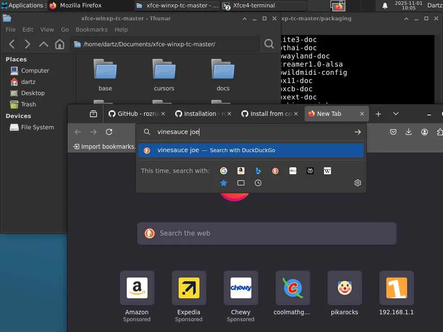Search with DuckDuckGo engine icon

[276, 171]
